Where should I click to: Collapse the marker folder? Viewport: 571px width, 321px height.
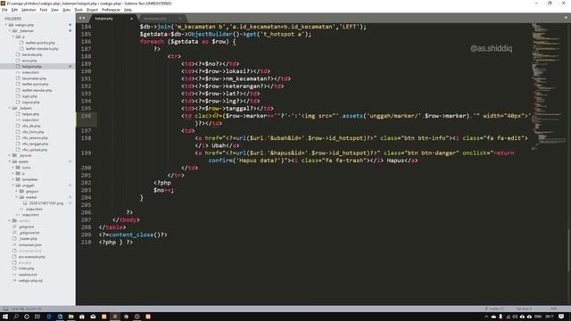17,197
